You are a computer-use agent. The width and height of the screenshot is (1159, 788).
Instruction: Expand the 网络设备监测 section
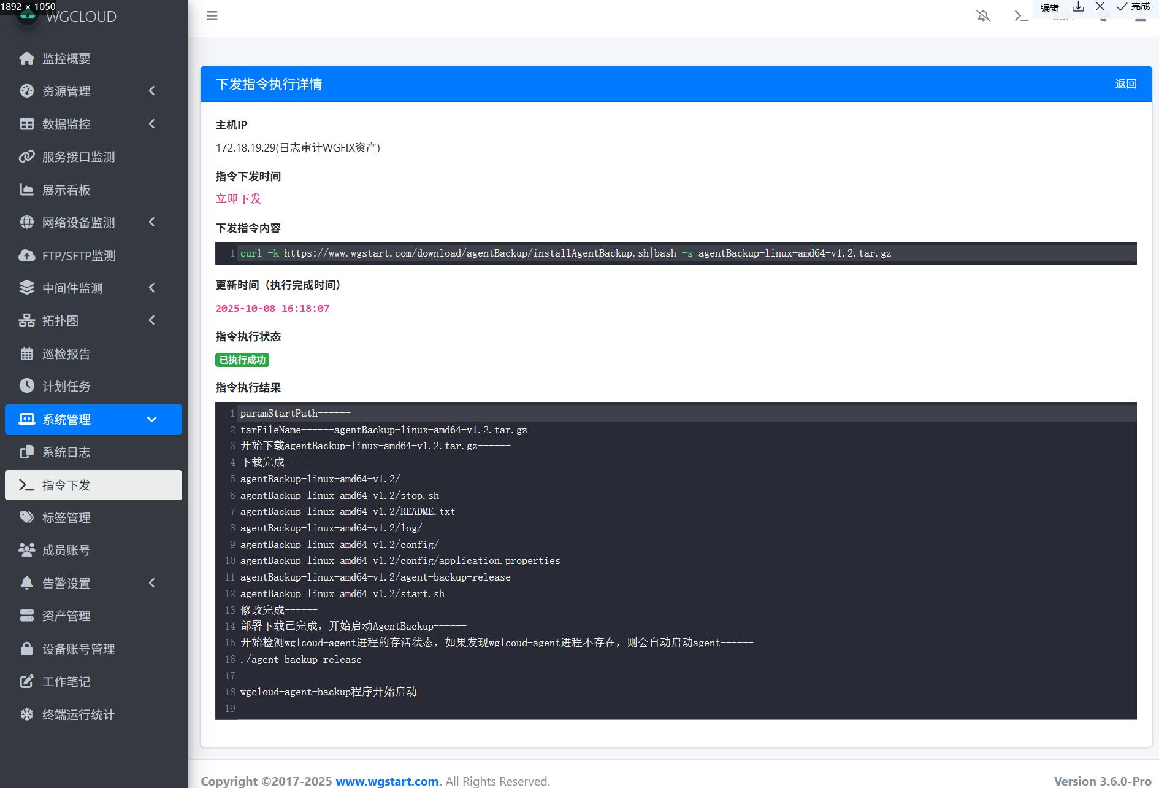pyautogui.click(x=93, y=222)
